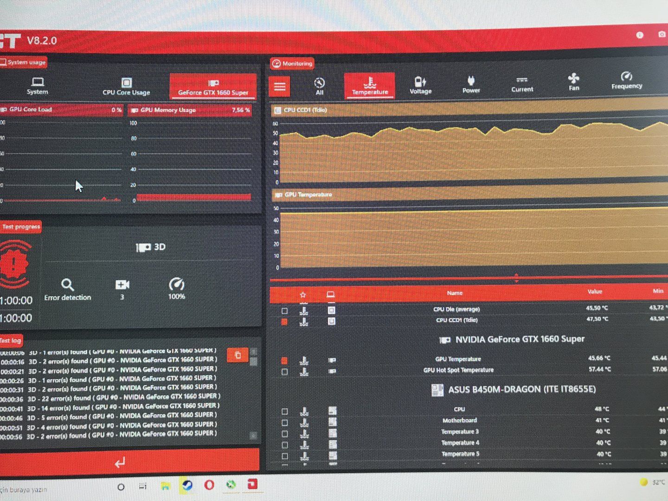Open Opera browser from the taskbar
The height and width of the screenshot is (501, 668).
pos(209,485)
